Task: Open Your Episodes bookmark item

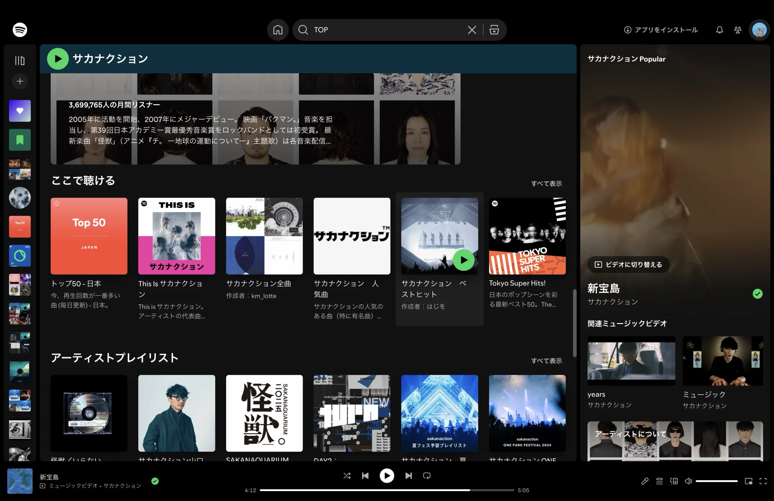Action: pos(20,140)
